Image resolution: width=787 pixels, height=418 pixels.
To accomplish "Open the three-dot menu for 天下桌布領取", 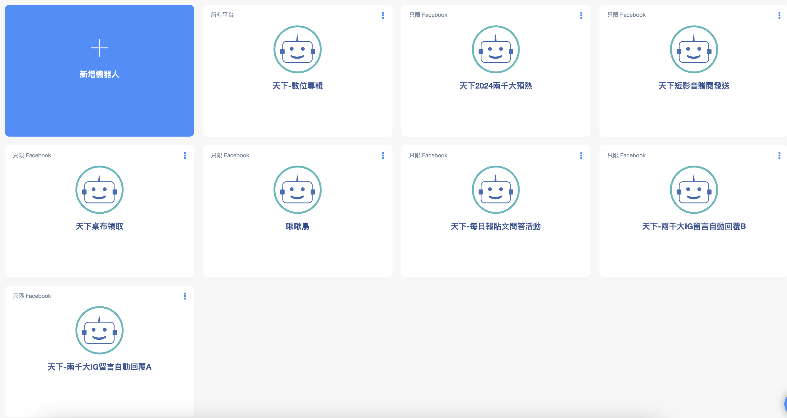I will pyautogui.click(x=185, y=155).
